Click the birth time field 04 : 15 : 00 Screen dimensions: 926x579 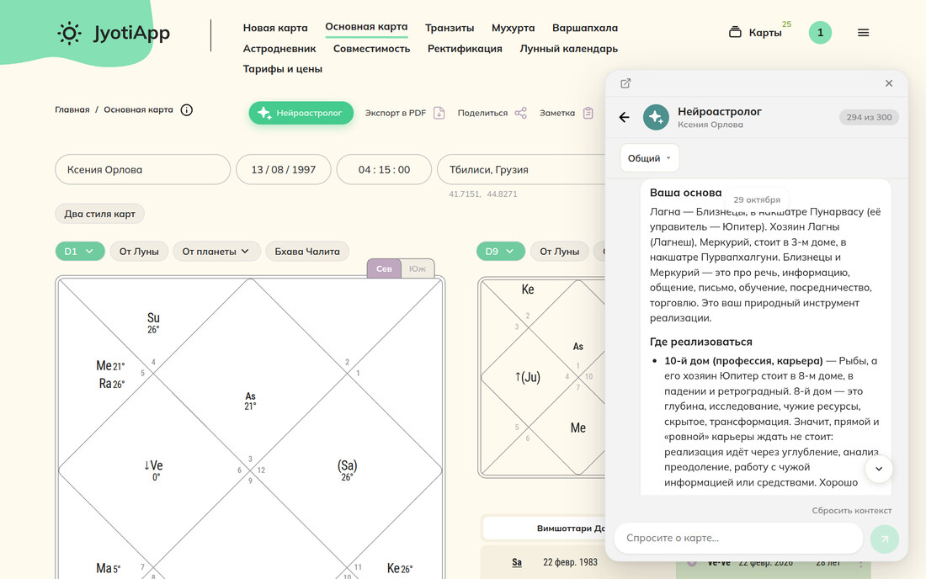click(384, 169)
